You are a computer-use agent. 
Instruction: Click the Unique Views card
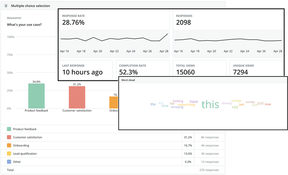point(257,68)
